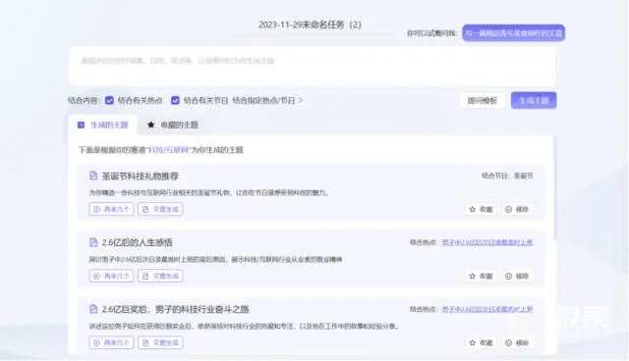Toggle the 结合有关节日 checkbox
This screenshot has height=361, width=629.
[x=175, y=100]
